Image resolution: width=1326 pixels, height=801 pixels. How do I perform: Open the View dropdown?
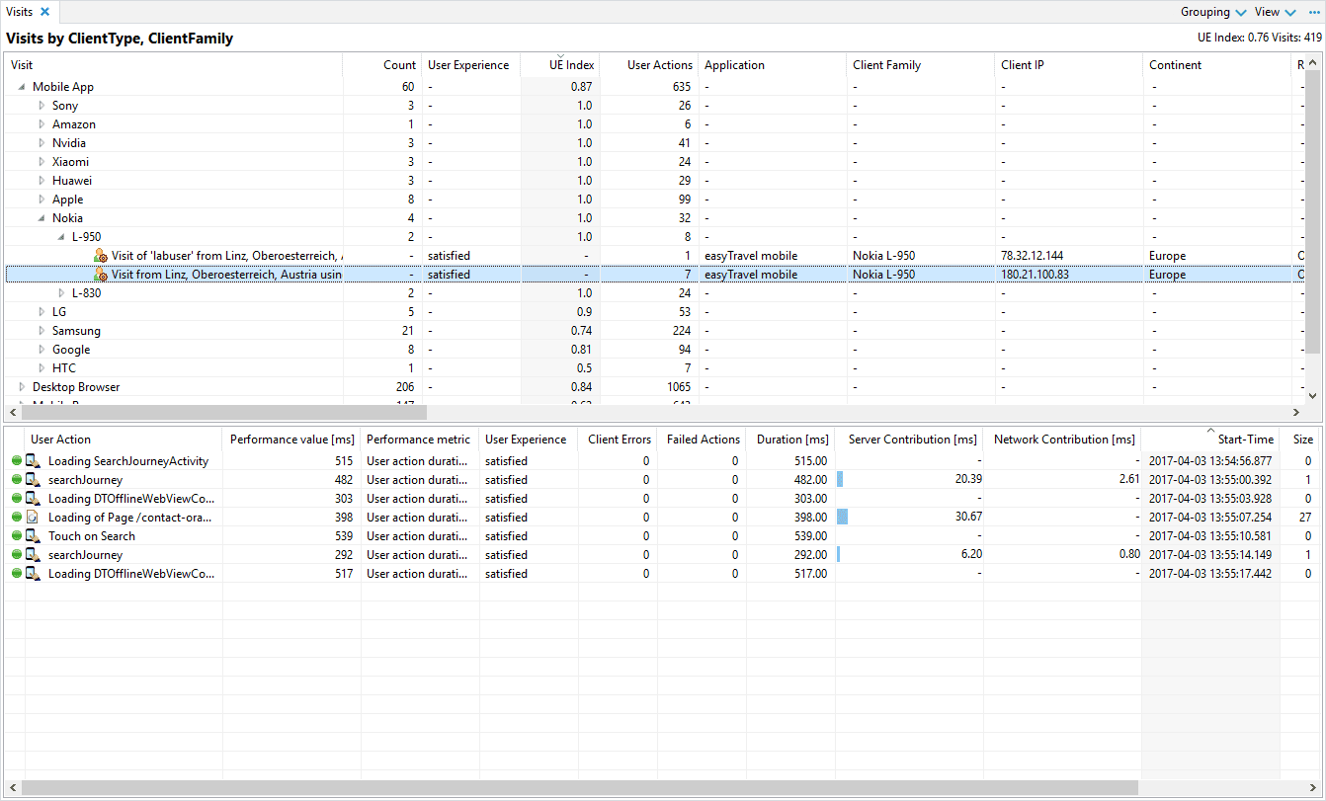pos(1275,12)
